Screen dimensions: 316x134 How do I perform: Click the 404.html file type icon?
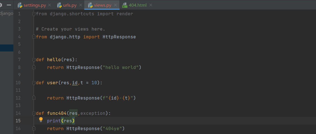[x=125, y=5]
